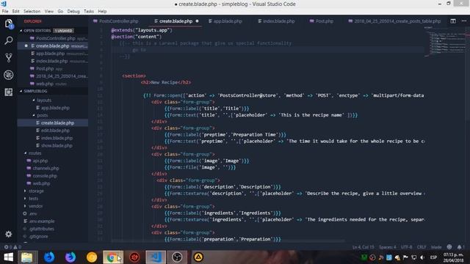Screen dimensions: 470x264
Task: Open the notifications bell in status bar
Action: tap(460, 247)
